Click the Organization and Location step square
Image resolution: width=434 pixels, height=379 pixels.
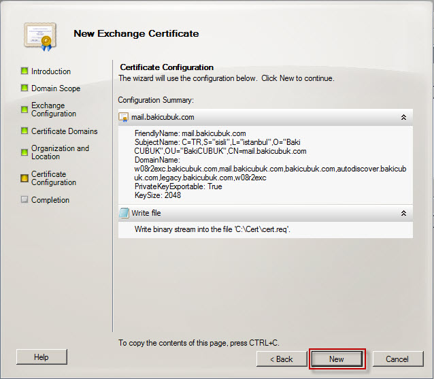[24, 152]
